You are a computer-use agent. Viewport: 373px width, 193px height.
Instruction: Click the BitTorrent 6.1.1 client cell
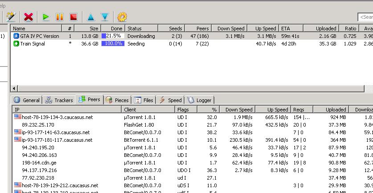click(141, 140)
